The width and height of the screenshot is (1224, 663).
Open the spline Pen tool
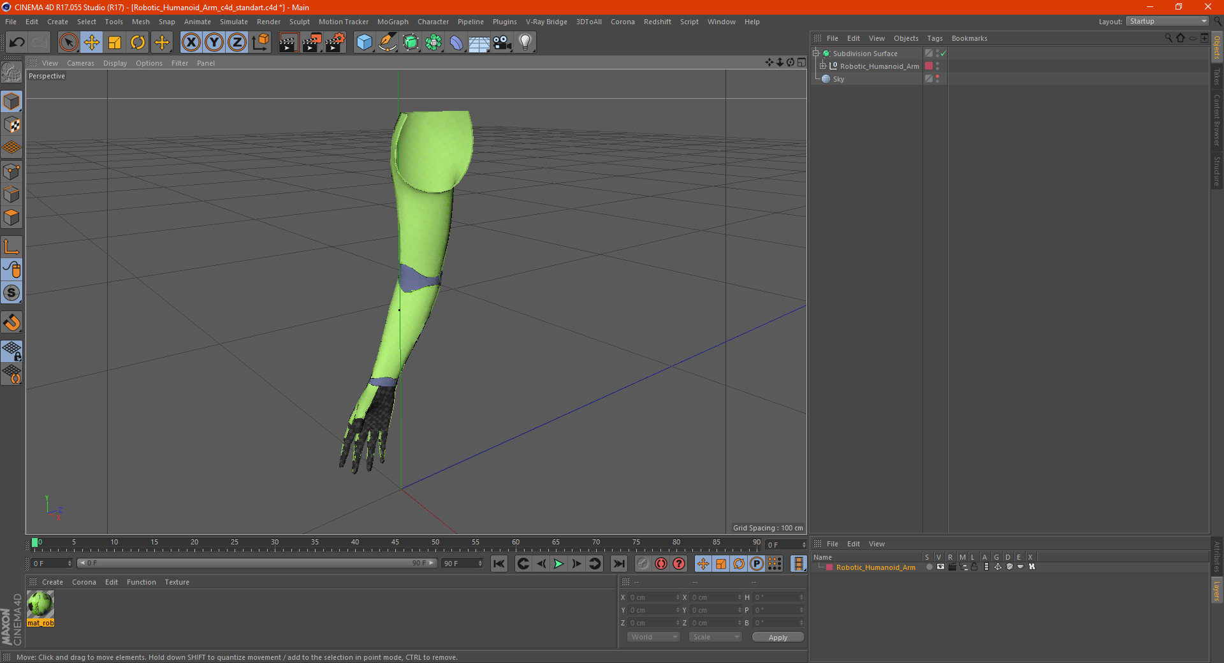[387, 43]
